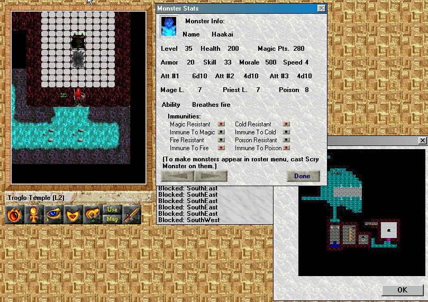Open the mage spells flame icon
The height and width of the screenshot is (302, 428).
[x=14, y=215]
